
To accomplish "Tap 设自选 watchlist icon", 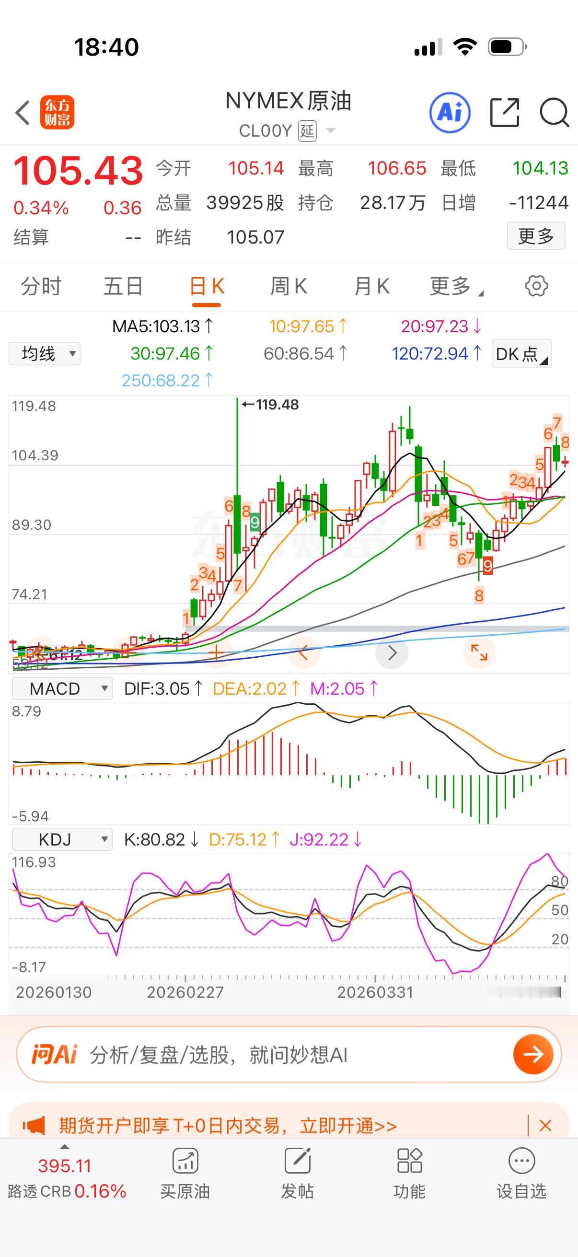I will click(x=521, y=1174).
